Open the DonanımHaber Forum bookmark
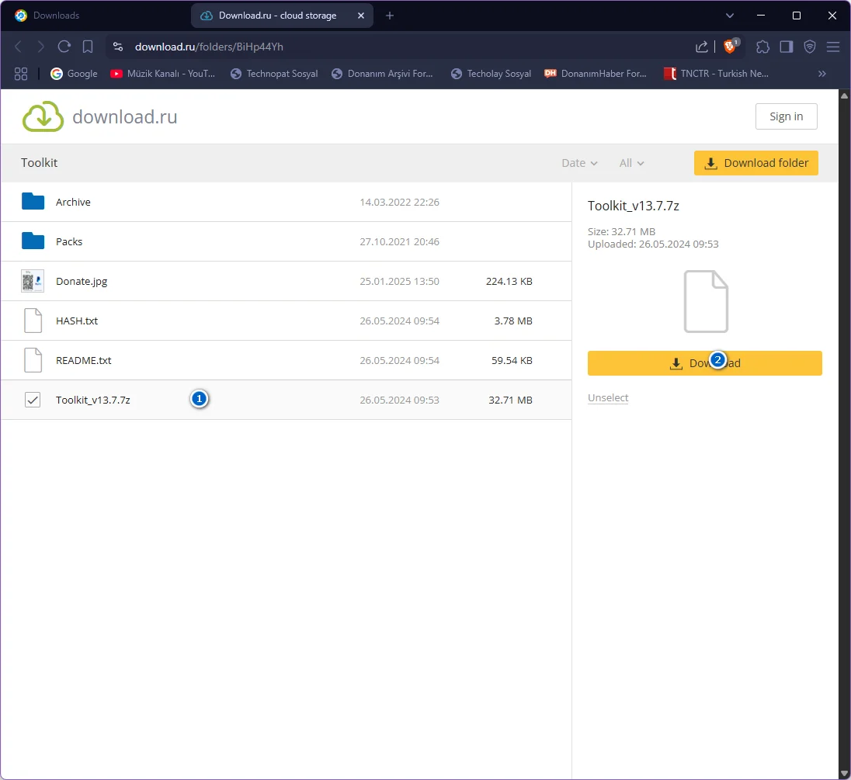This screenshot has height=780, width=851. tap(596, 74)
